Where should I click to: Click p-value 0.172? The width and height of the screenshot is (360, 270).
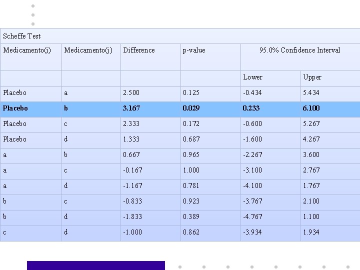(x=191, y=123)
